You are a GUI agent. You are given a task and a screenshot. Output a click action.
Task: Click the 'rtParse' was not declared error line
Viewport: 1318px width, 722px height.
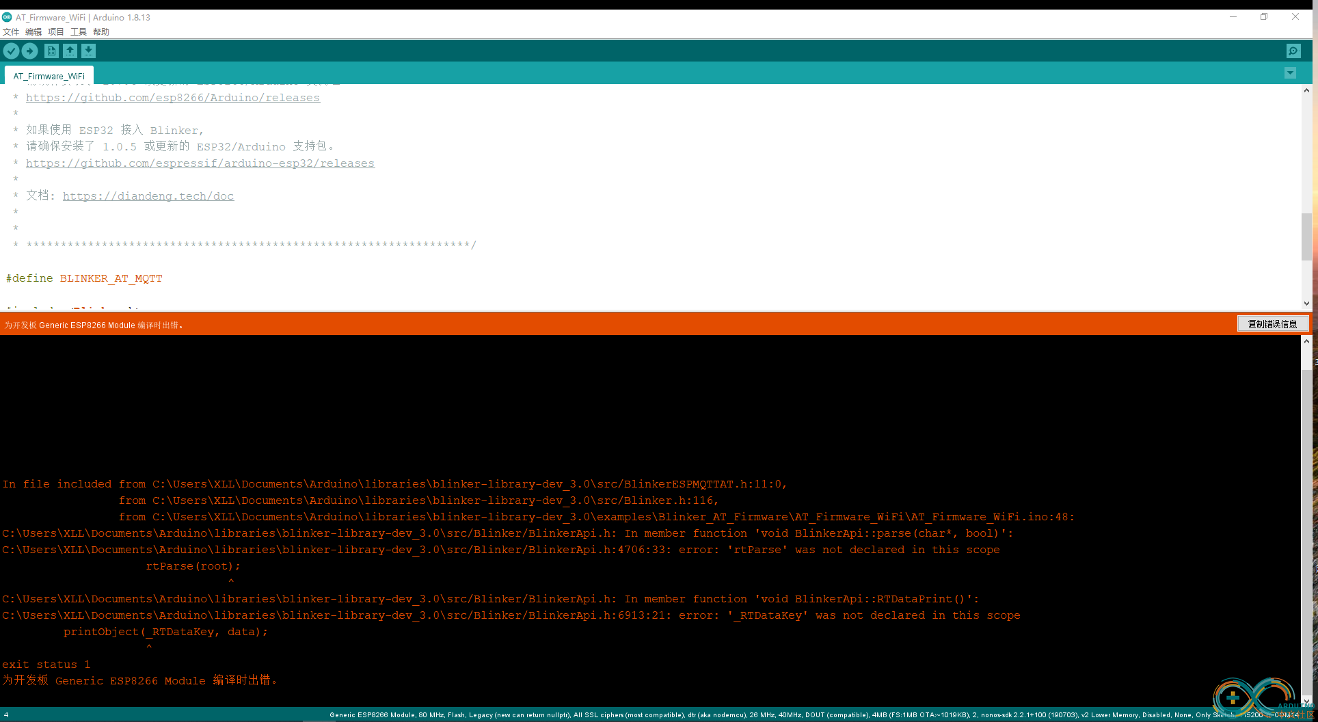click(x=501, y=550)
